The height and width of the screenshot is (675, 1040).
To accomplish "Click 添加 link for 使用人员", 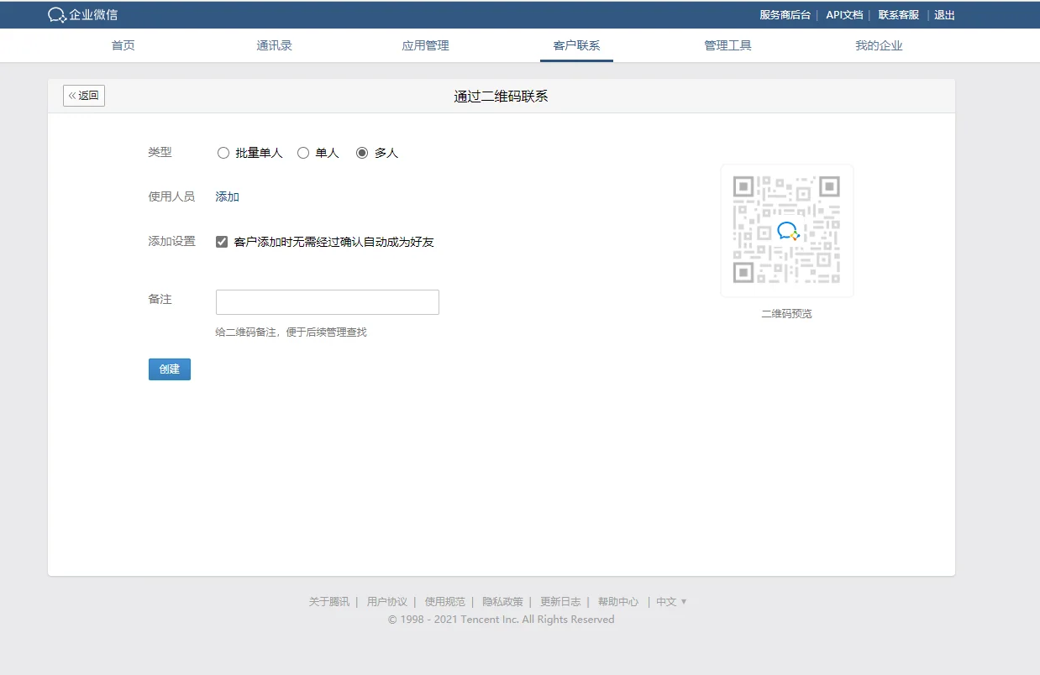I will point(228,196).
